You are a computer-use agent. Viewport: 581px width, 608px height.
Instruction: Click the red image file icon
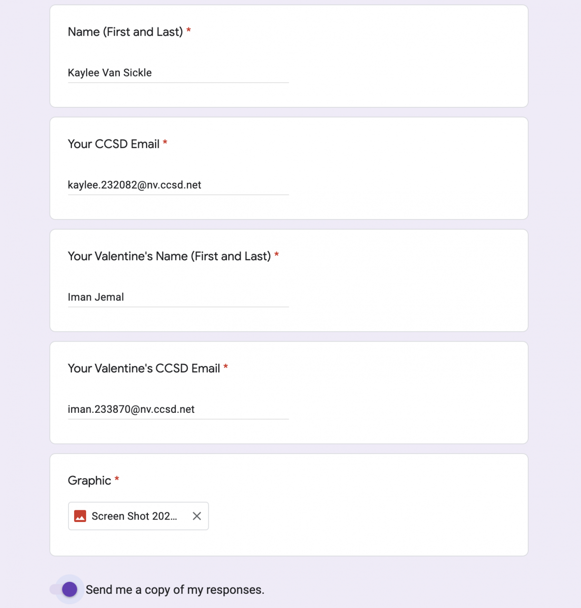80,516
